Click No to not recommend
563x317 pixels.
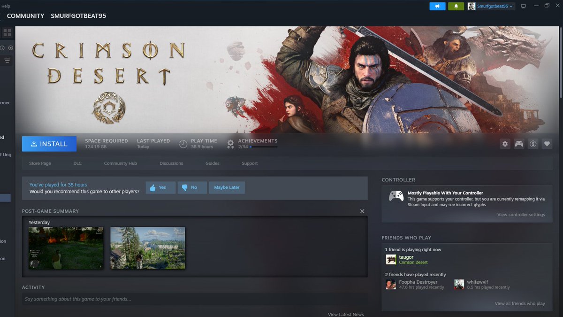click(192, 187)
